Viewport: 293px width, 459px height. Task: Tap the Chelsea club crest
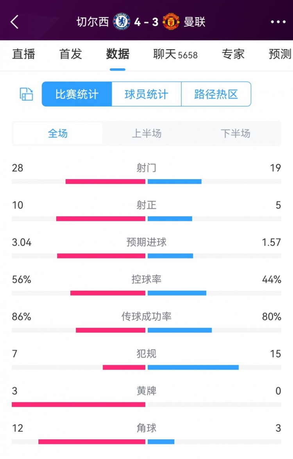[x=122, y=22]
